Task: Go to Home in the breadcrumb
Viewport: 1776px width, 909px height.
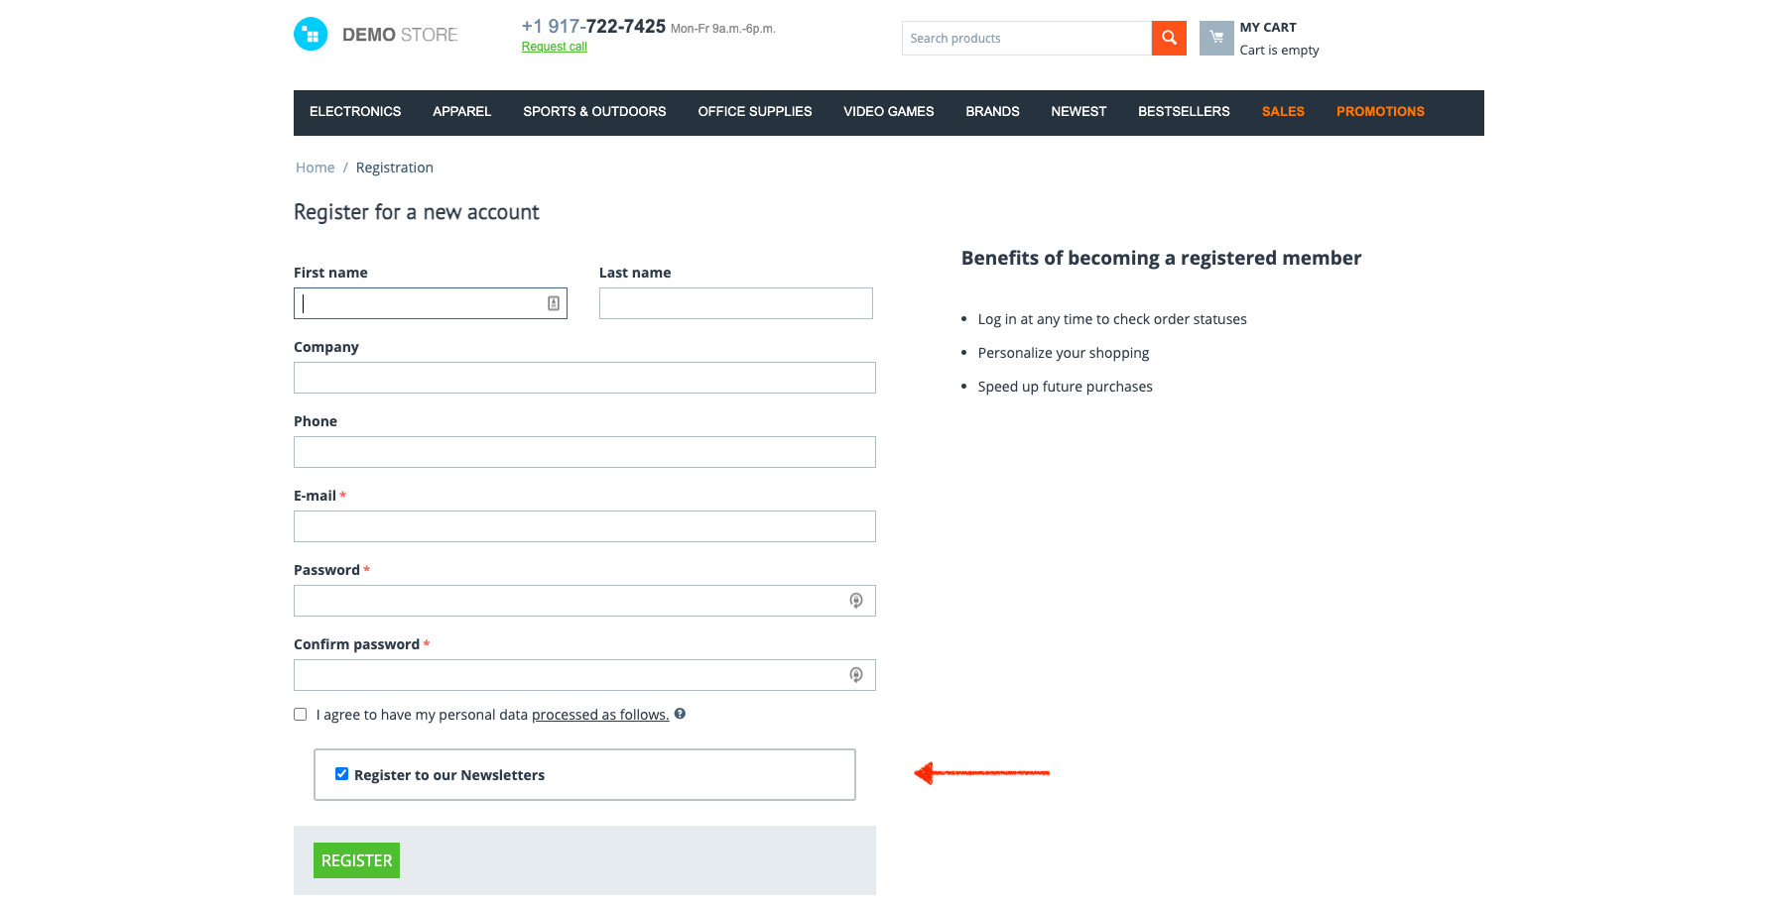Action: click(315, 168)
